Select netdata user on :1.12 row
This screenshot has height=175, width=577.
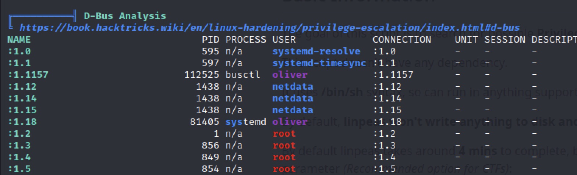point(293,86)
